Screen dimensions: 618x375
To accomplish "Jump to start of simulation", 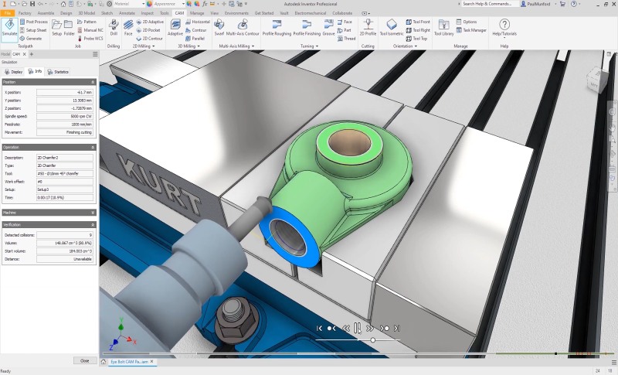I will pyautogui.click(x=319, y=328).
